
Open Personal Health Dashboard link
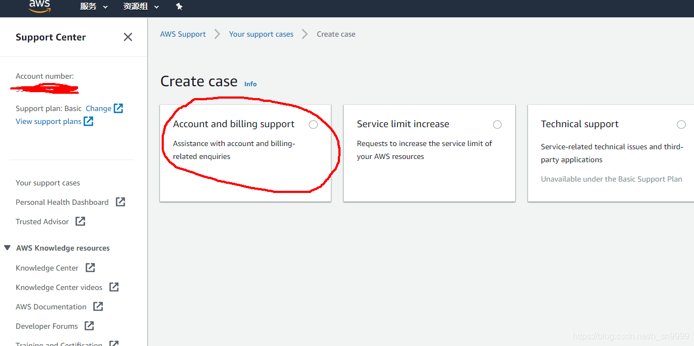click(62, 202)
